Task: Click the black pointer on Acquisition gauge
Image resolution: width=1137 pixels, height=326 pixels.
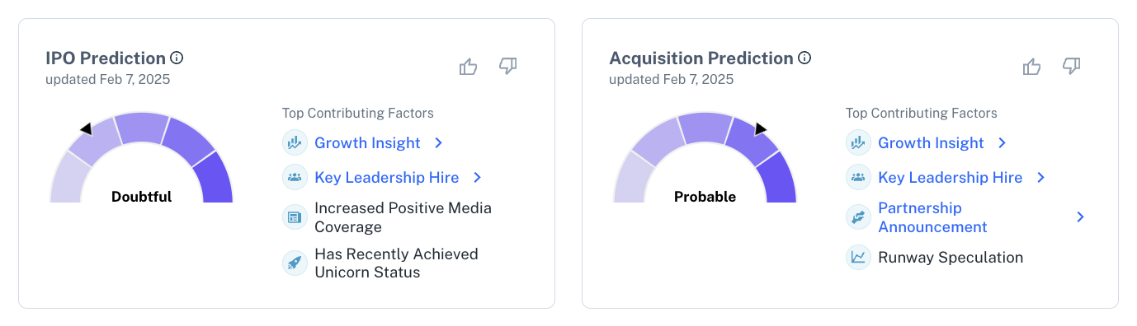Action: (x=760, y=128)
